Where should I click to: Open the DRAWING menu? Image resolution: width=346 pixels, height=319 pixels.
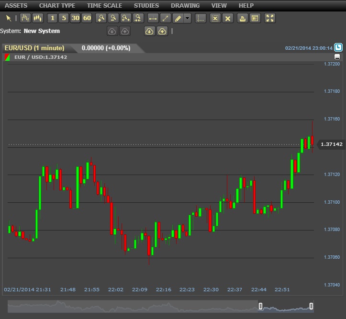pyautogui.click(x=185, y=6)
